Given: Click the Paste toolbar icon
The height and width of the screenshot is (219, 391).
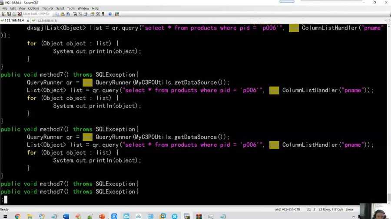Looking at the screenshot, I should pos(63,14).
